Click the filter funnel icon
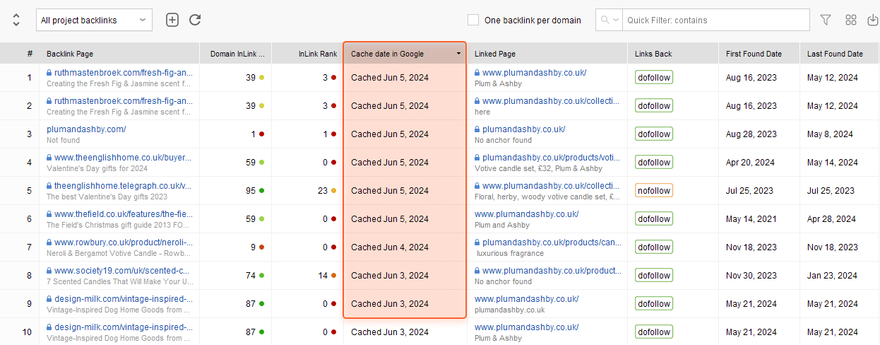The height and width of the screenshot is (345, 880). click(x=826, y=20)
